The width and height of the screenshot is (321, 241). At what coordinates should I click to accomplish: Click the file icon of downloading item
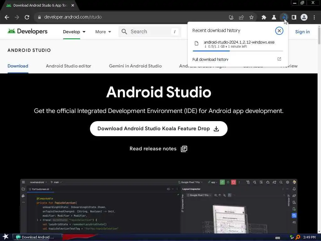point(197,43)
